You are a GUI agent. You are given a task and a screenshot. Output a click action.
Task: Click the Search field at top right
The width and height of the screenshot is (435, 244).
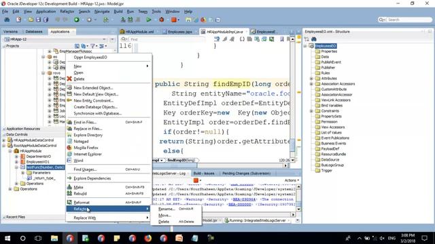[405, 20]
